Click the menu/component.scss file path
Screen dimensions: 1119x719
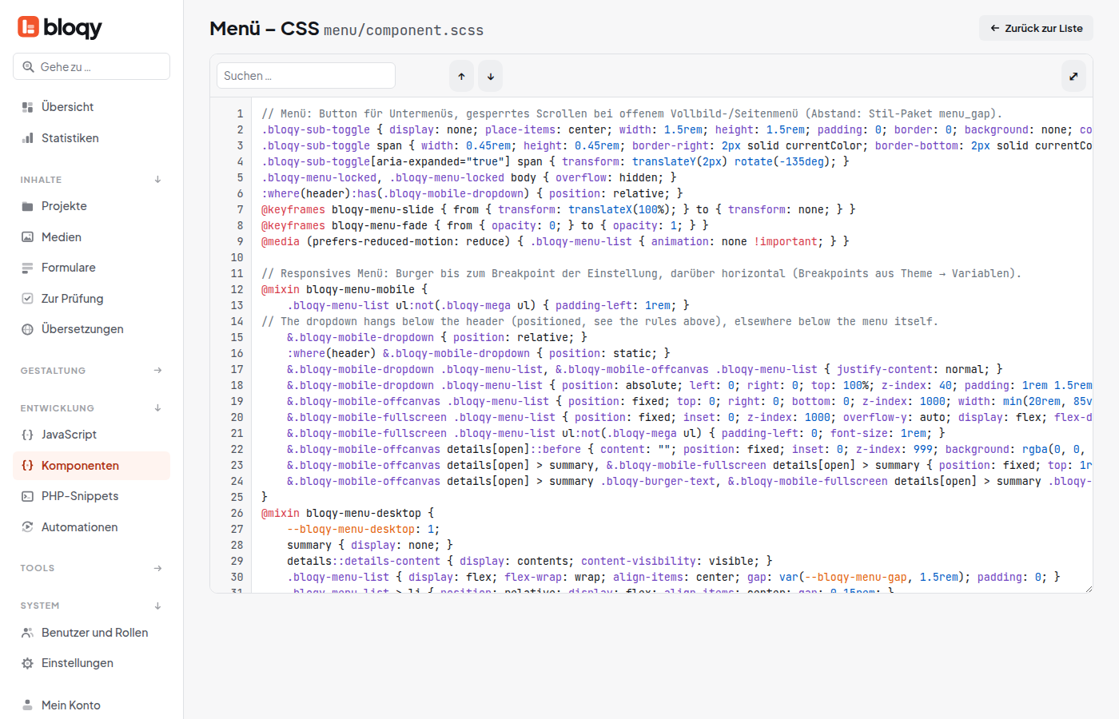(x=404, y=30)
